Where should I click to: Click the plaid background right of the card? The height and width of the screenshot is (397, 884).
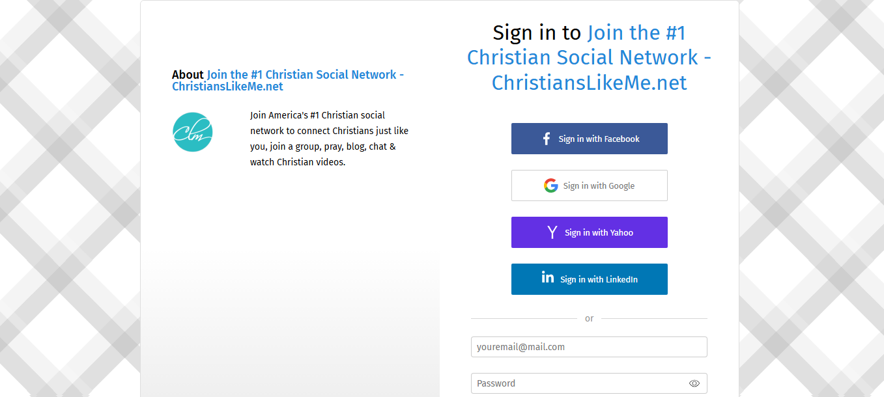click(811, 195)
